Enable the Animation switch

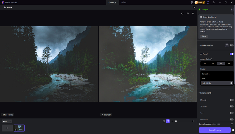[231, 119]
